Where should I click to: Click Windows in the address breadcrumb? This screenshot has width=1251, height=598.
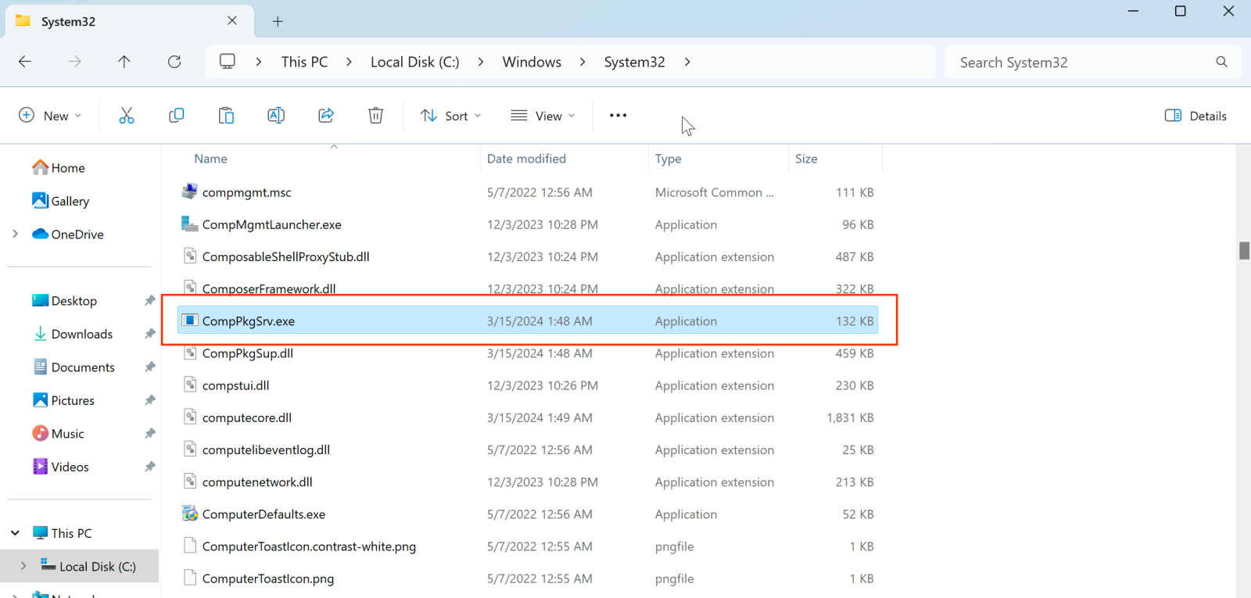coord(532,62)
